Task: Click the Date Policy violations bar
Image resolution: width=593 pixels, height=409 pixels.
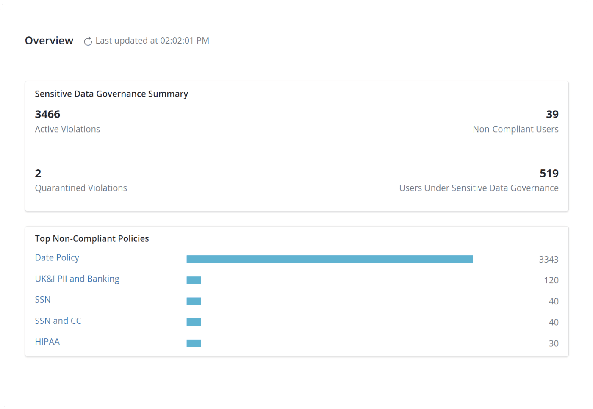Action: [x=329, y=259]
